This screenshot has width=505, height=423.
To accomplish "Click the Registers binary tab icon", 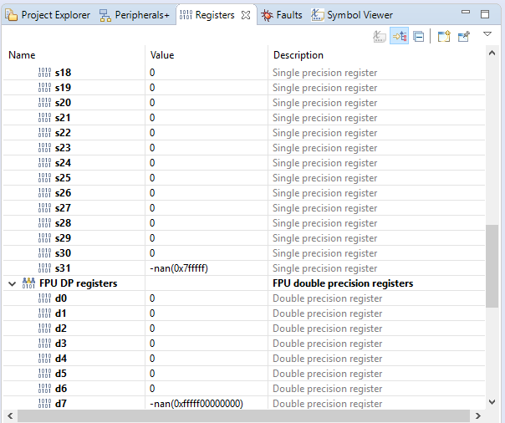I will tap(186, 15).
